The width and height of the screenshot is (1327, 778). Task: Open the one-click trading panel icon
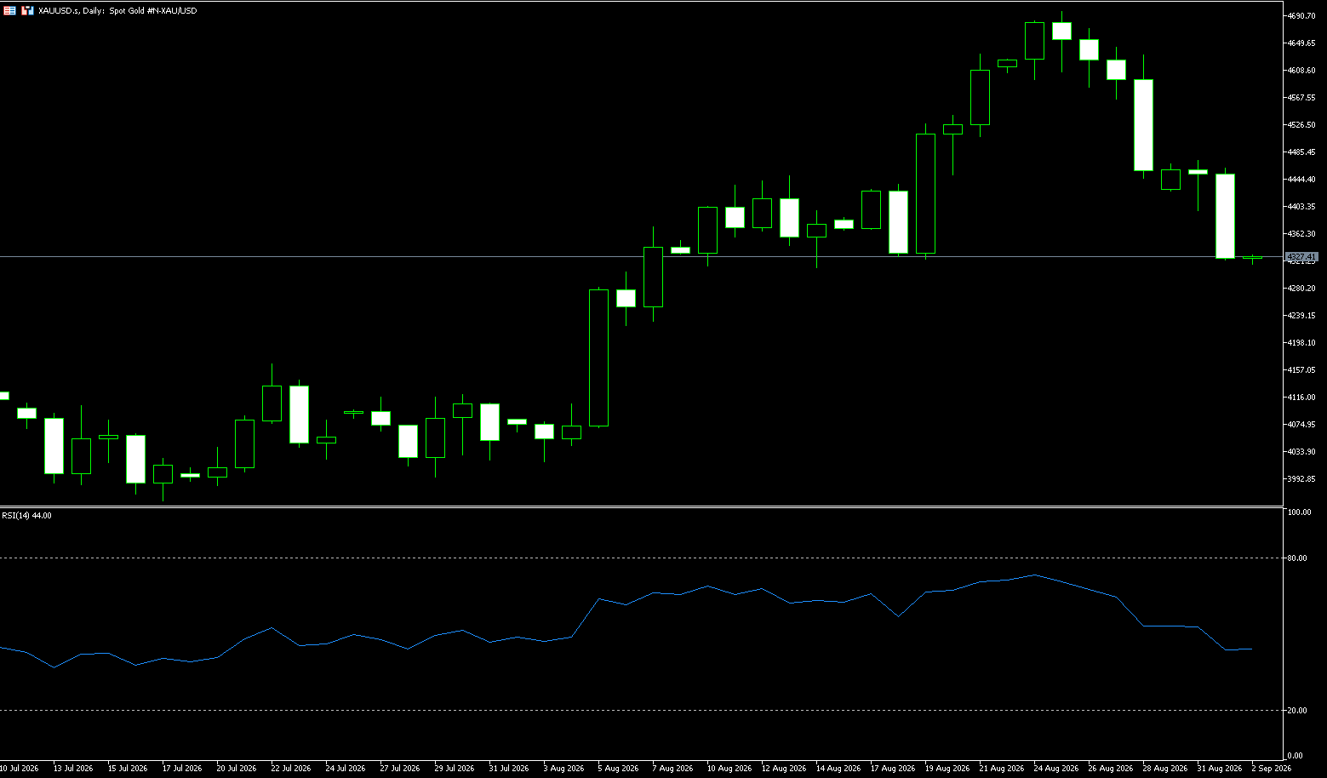pyautogui.click(x=9, y=10)
